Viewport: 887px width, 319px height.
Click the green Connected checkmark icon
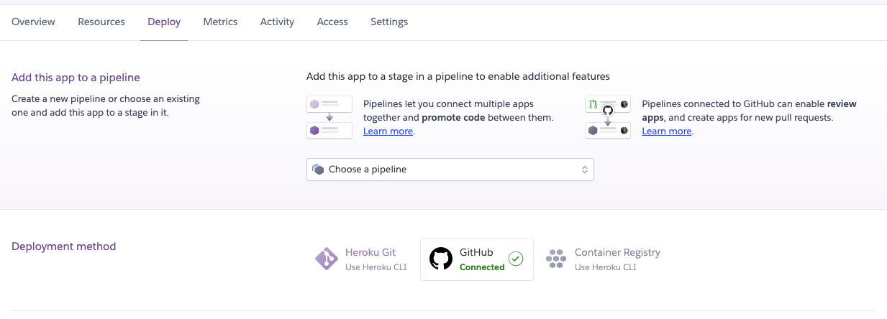click(x=516, y=259)
